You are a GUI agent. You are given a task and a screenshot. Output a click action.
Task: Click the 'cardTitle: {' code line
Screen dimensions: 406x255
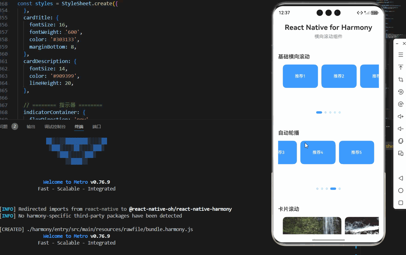(41, 18)
